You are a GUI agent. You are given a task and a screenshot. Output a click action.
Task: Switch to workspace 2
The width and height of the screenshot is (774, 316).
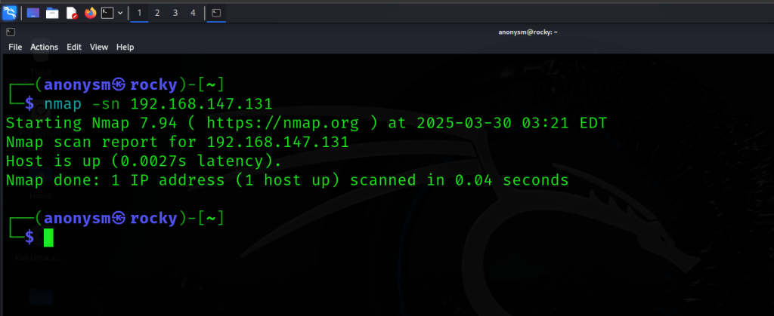pyautogui.click(x=157, y=14)
